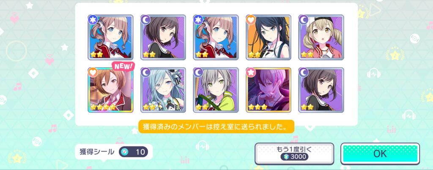
Task: Open the second top-row short-dark-haired card
Action: pyautogui.click(x=163, y=37)
